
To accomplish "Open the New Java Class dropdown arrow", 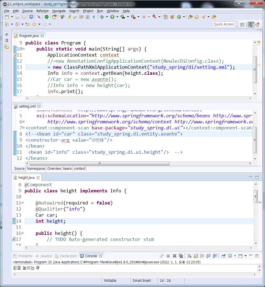I will [184, 17].
